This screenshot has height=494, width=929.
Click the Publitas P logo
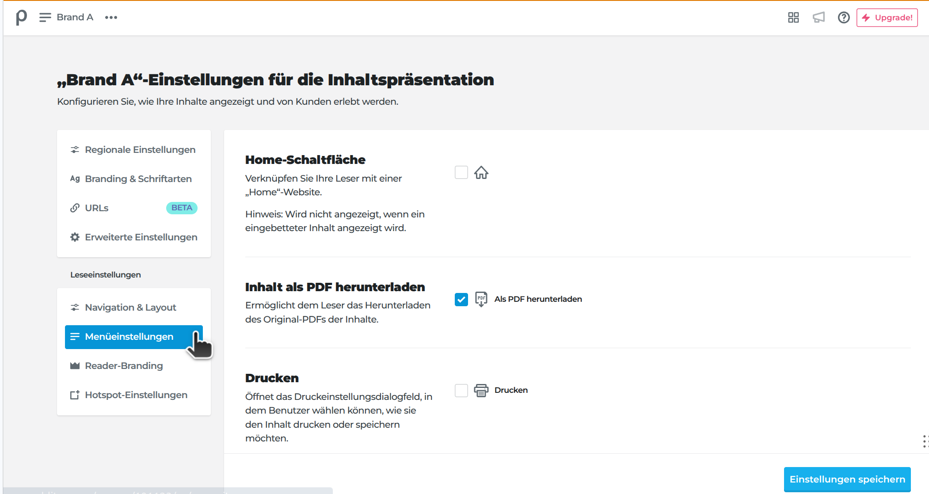[x=21, y=18]
